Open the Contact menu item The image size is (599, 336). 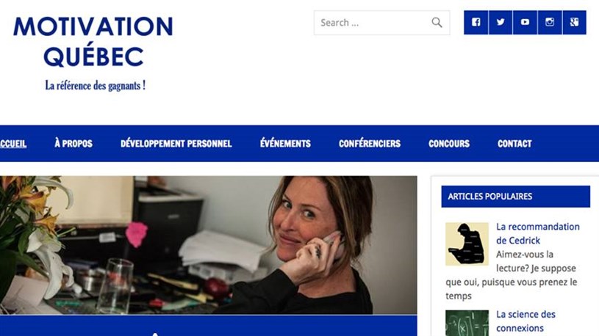click(514, 144)
